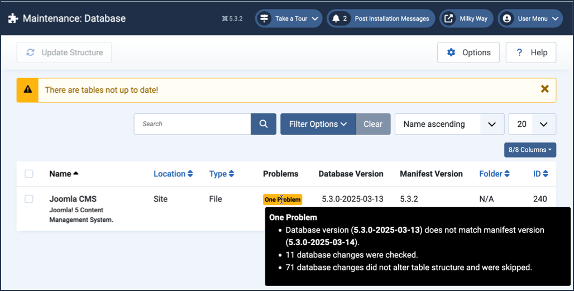Tick the Joomla CMS row checkbox
574x291 pixels.
click(29, 199)
